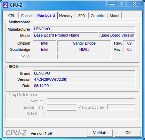Click the Validate button
This screenshot has width=145, height=140.
pos(100,133)
